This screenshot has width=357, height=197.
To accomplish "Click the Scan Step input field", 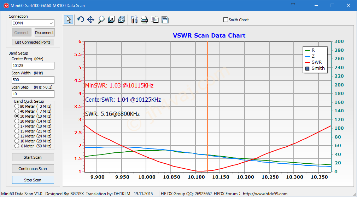I will (33, 94).
